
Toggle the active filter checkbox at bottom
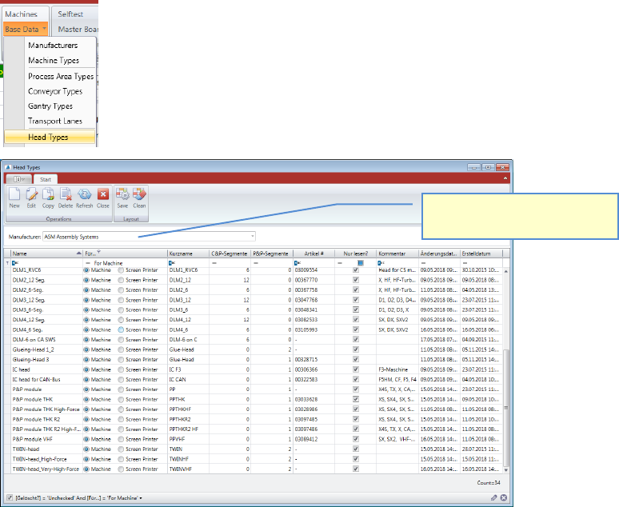[x=10, y=498]
